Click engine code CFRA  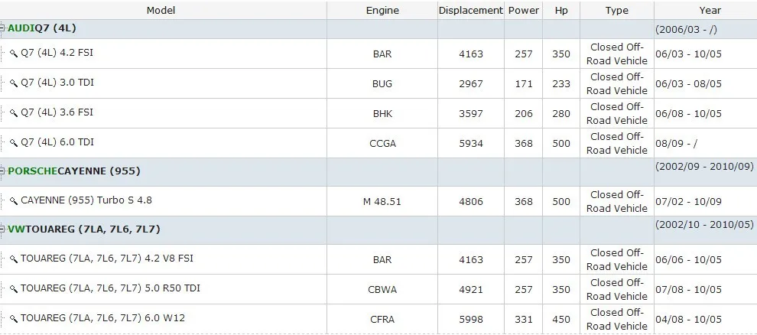pos(382,320)
